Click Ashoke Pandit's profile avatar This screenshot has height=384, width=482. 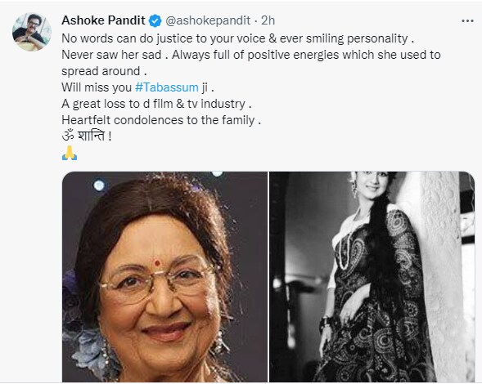pos(32,32)
